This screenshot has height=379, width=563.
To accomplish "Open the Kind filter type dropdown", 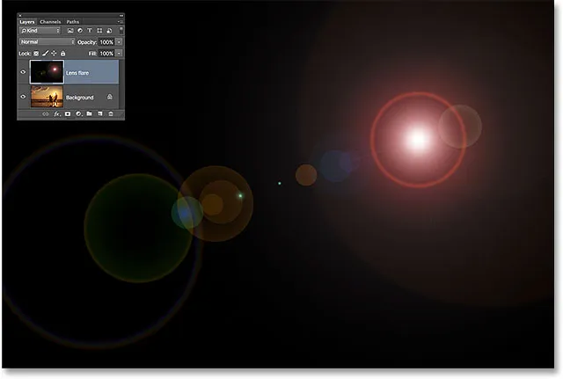I will (40, 31).
